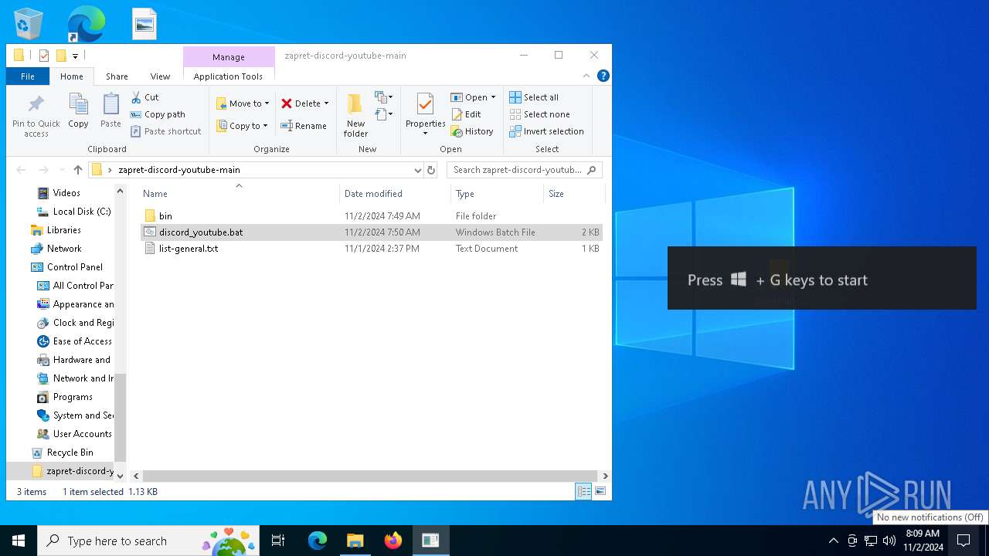Open the Move to dropdown
The width and height of the screenshot is (989, 556).
tap(243, 103)
